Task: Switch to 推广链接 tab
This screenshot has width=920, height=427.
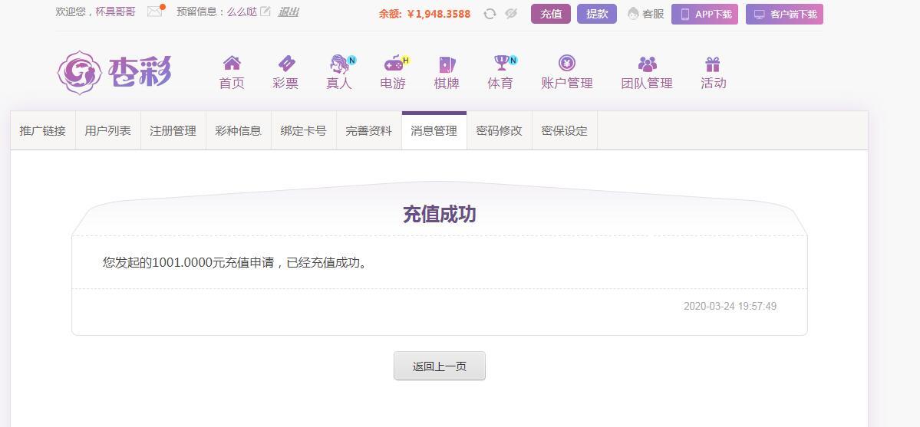Action: point(43,131)
